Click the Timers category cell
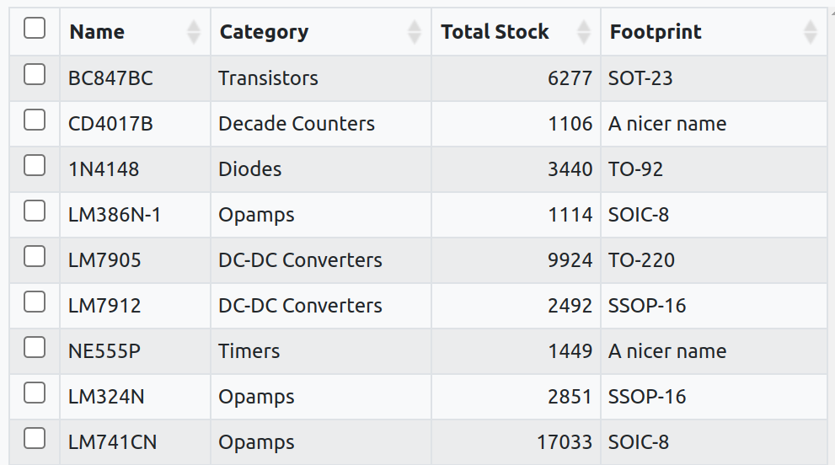This screenshot has height=465, width=835. pyautogui.click(x=249, y=351)
